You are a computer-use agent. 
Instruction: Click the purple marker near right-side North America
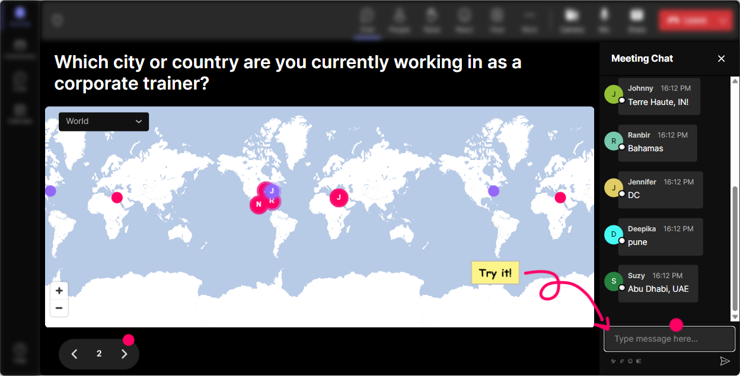(x=493, y=191)
